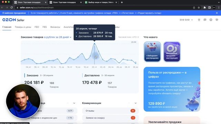The image size is (221, 124).
Task: Click the 129 890 ₽ earnings figure
Action: tap(156, 104)
